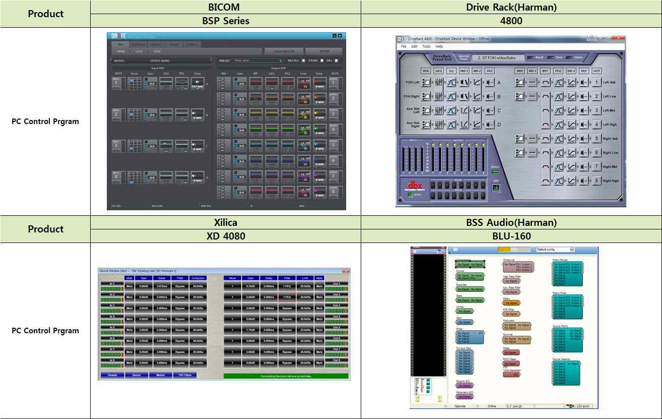Click In 1 level meter in Xilica
Screen dimensions: 662x419
(111, 288)
